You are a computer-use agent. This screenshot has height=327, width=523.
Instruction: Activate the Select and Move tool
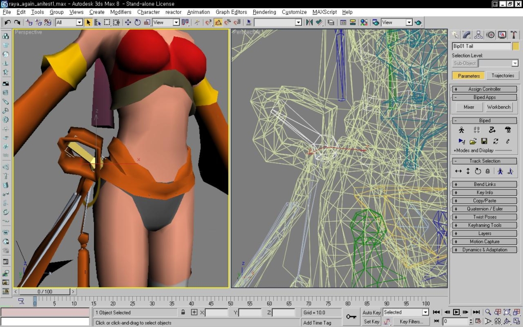click(x=128, y=22)
